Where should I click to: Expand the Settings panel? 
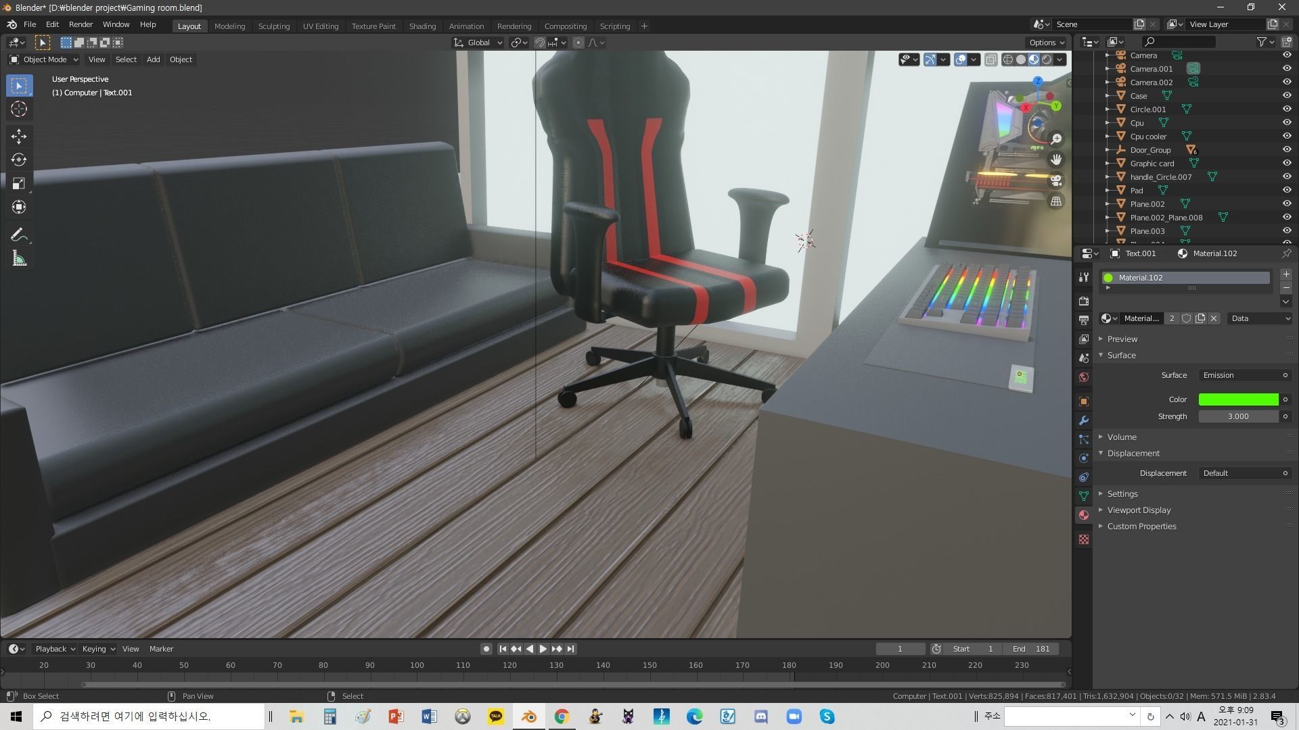[1122, 494]
